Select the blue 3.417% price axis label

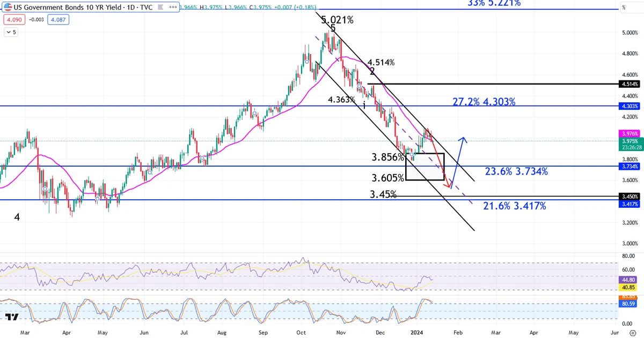[x=628, y=204]
